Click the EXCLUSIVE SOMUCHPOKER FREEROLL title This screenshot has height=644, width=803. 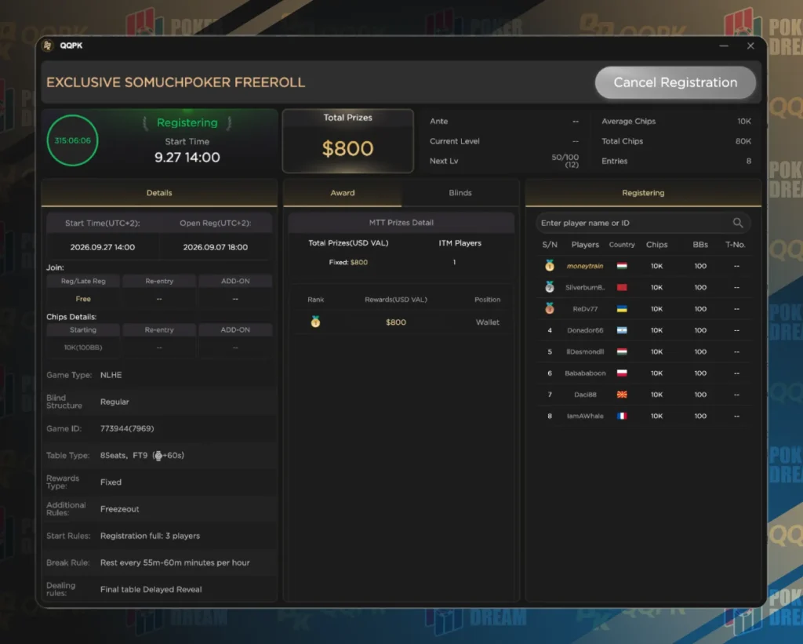pos(176,82)
